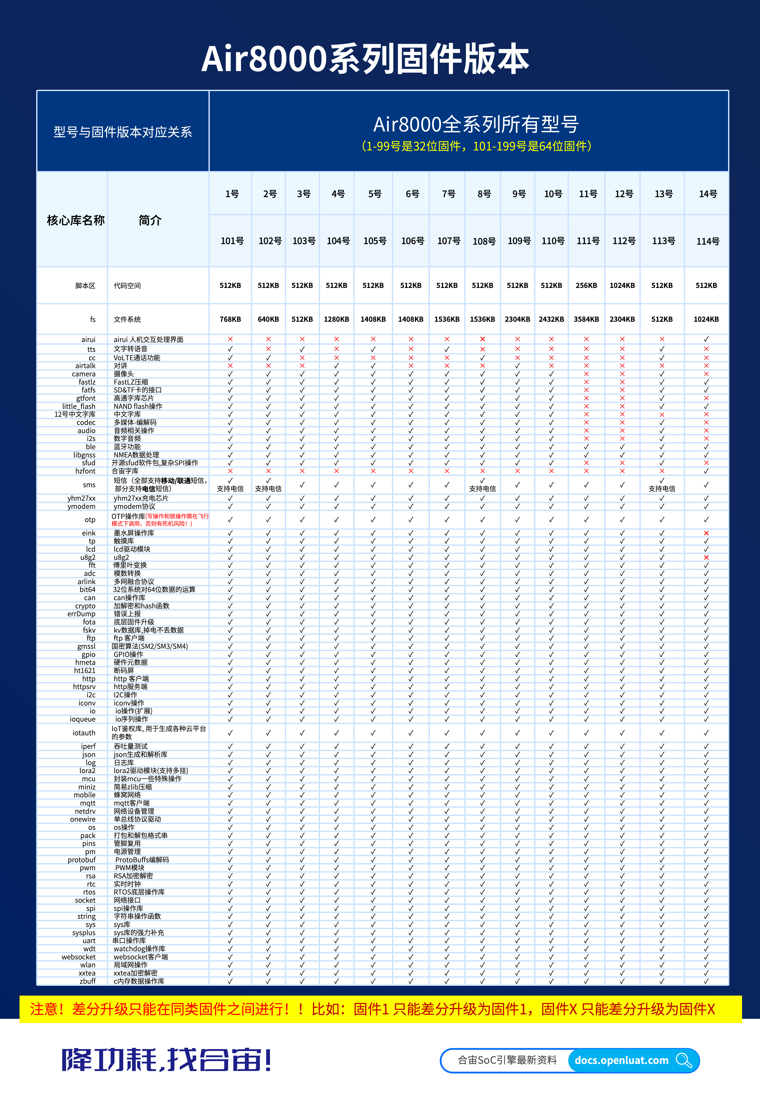Select the 1号 column header
Image resolution: width=760 pixels, height=1098 pixels.
pyautogui.click(x=232, y=194)
